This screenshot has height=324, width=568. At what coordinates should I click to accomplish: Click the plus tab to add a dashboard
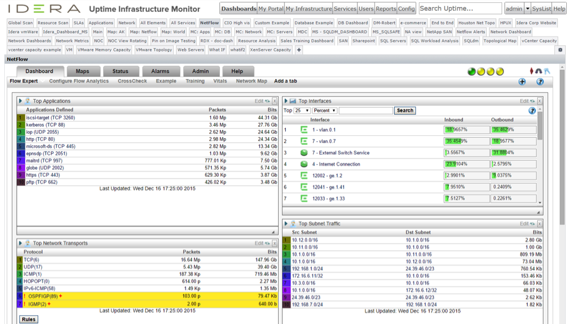tap(299, 50)
